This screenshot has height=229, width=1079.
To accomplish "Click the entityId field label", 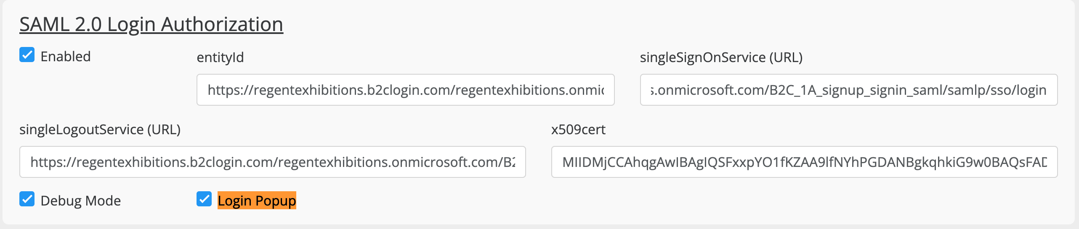I will click(220, 57).
